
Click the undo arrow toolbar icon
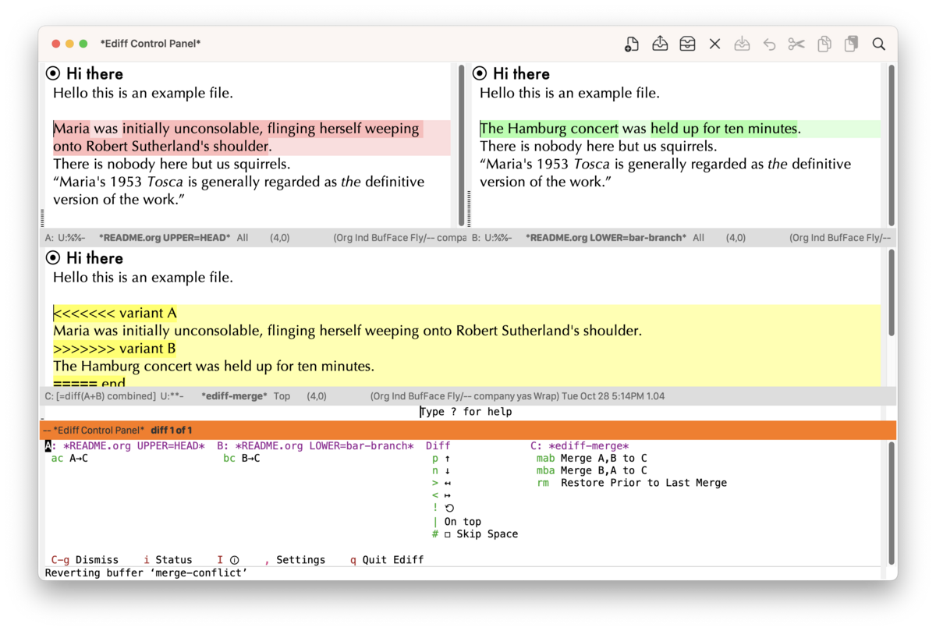(x=769, y=44)
